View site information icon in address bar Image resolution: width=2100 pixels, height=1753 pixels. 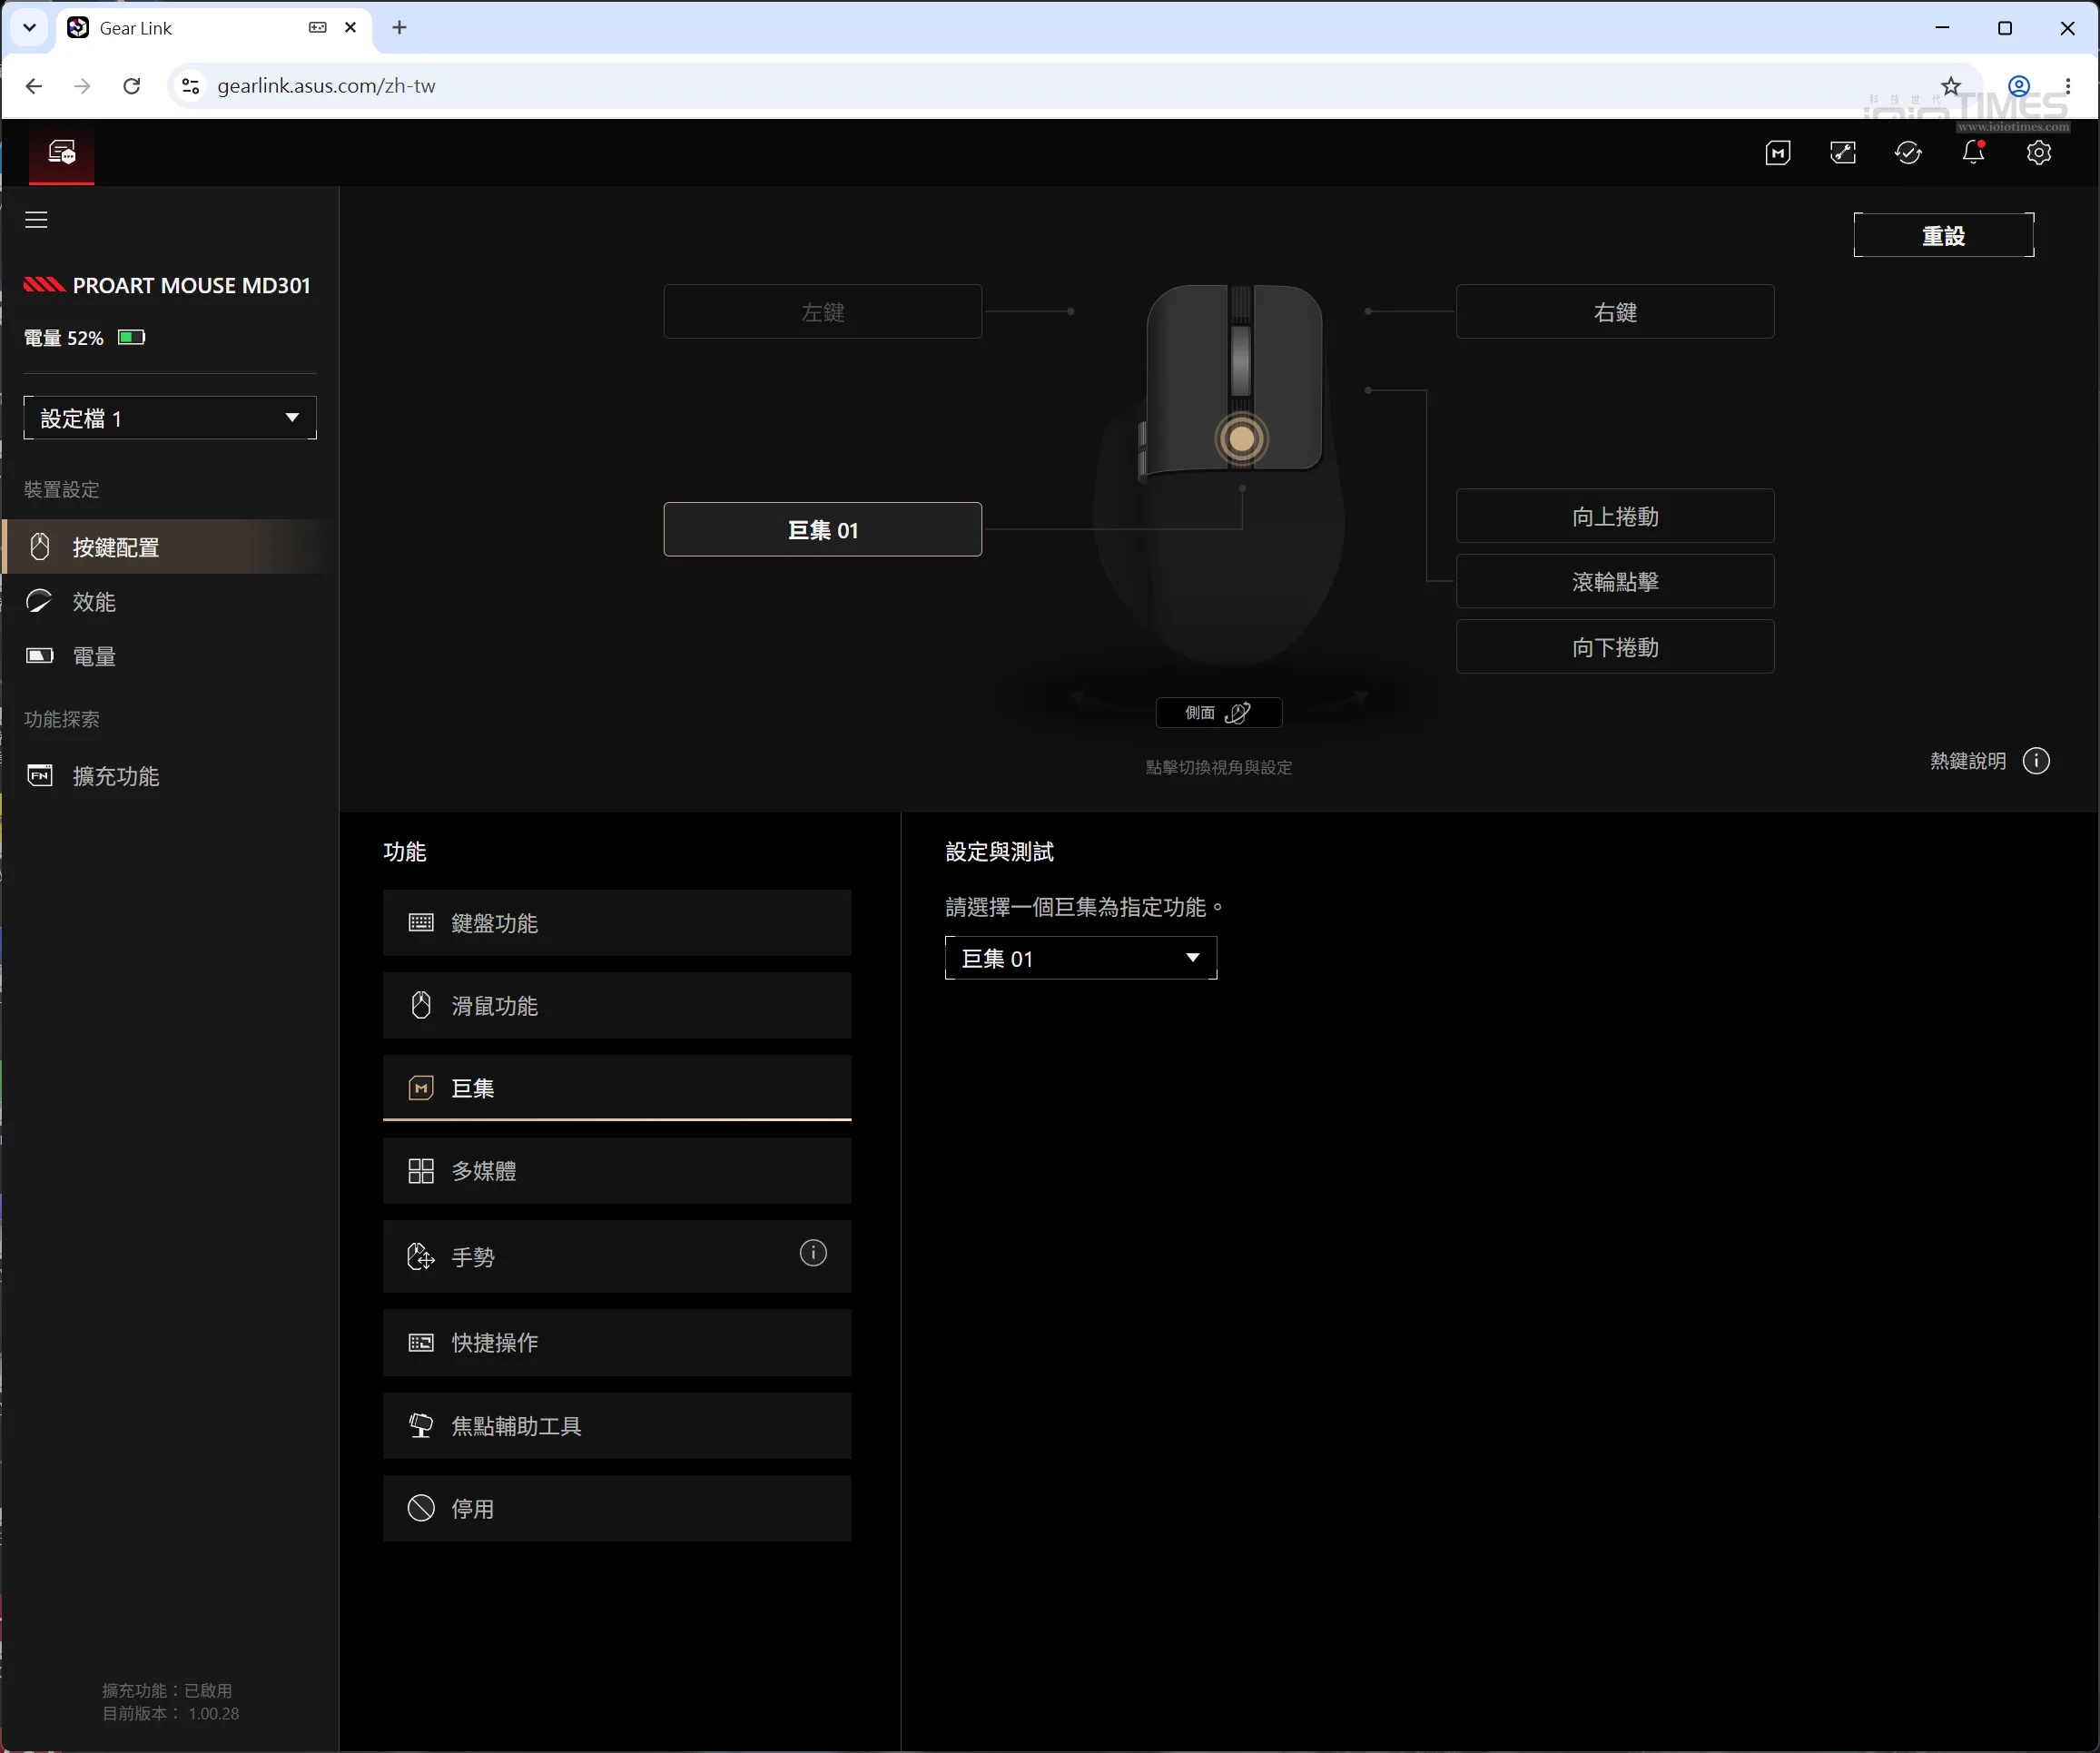pyautogui.click(x=190, y=86)
